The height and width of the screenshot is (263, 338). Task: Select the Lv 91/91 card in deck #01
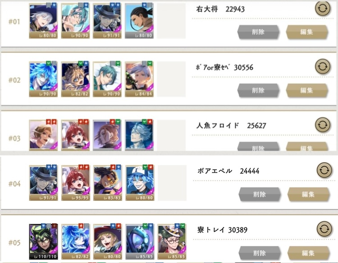pos(107,21)
